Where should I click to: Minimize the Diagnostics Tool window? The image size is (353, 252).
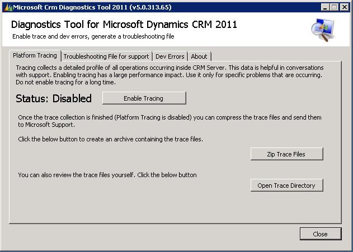(325, 7)
